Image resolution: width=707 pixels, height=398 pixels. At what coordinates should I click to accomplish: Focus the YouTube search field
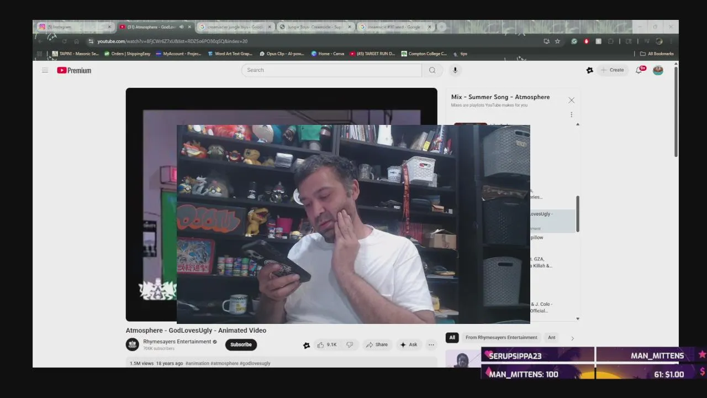pos(331,70)
